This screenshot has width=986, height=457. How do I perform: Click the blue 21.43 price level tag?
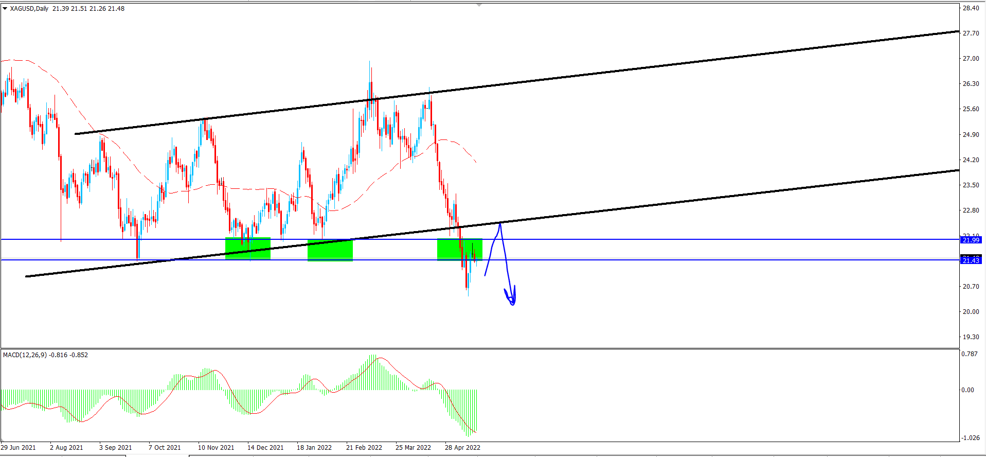(x=971, y=261)
